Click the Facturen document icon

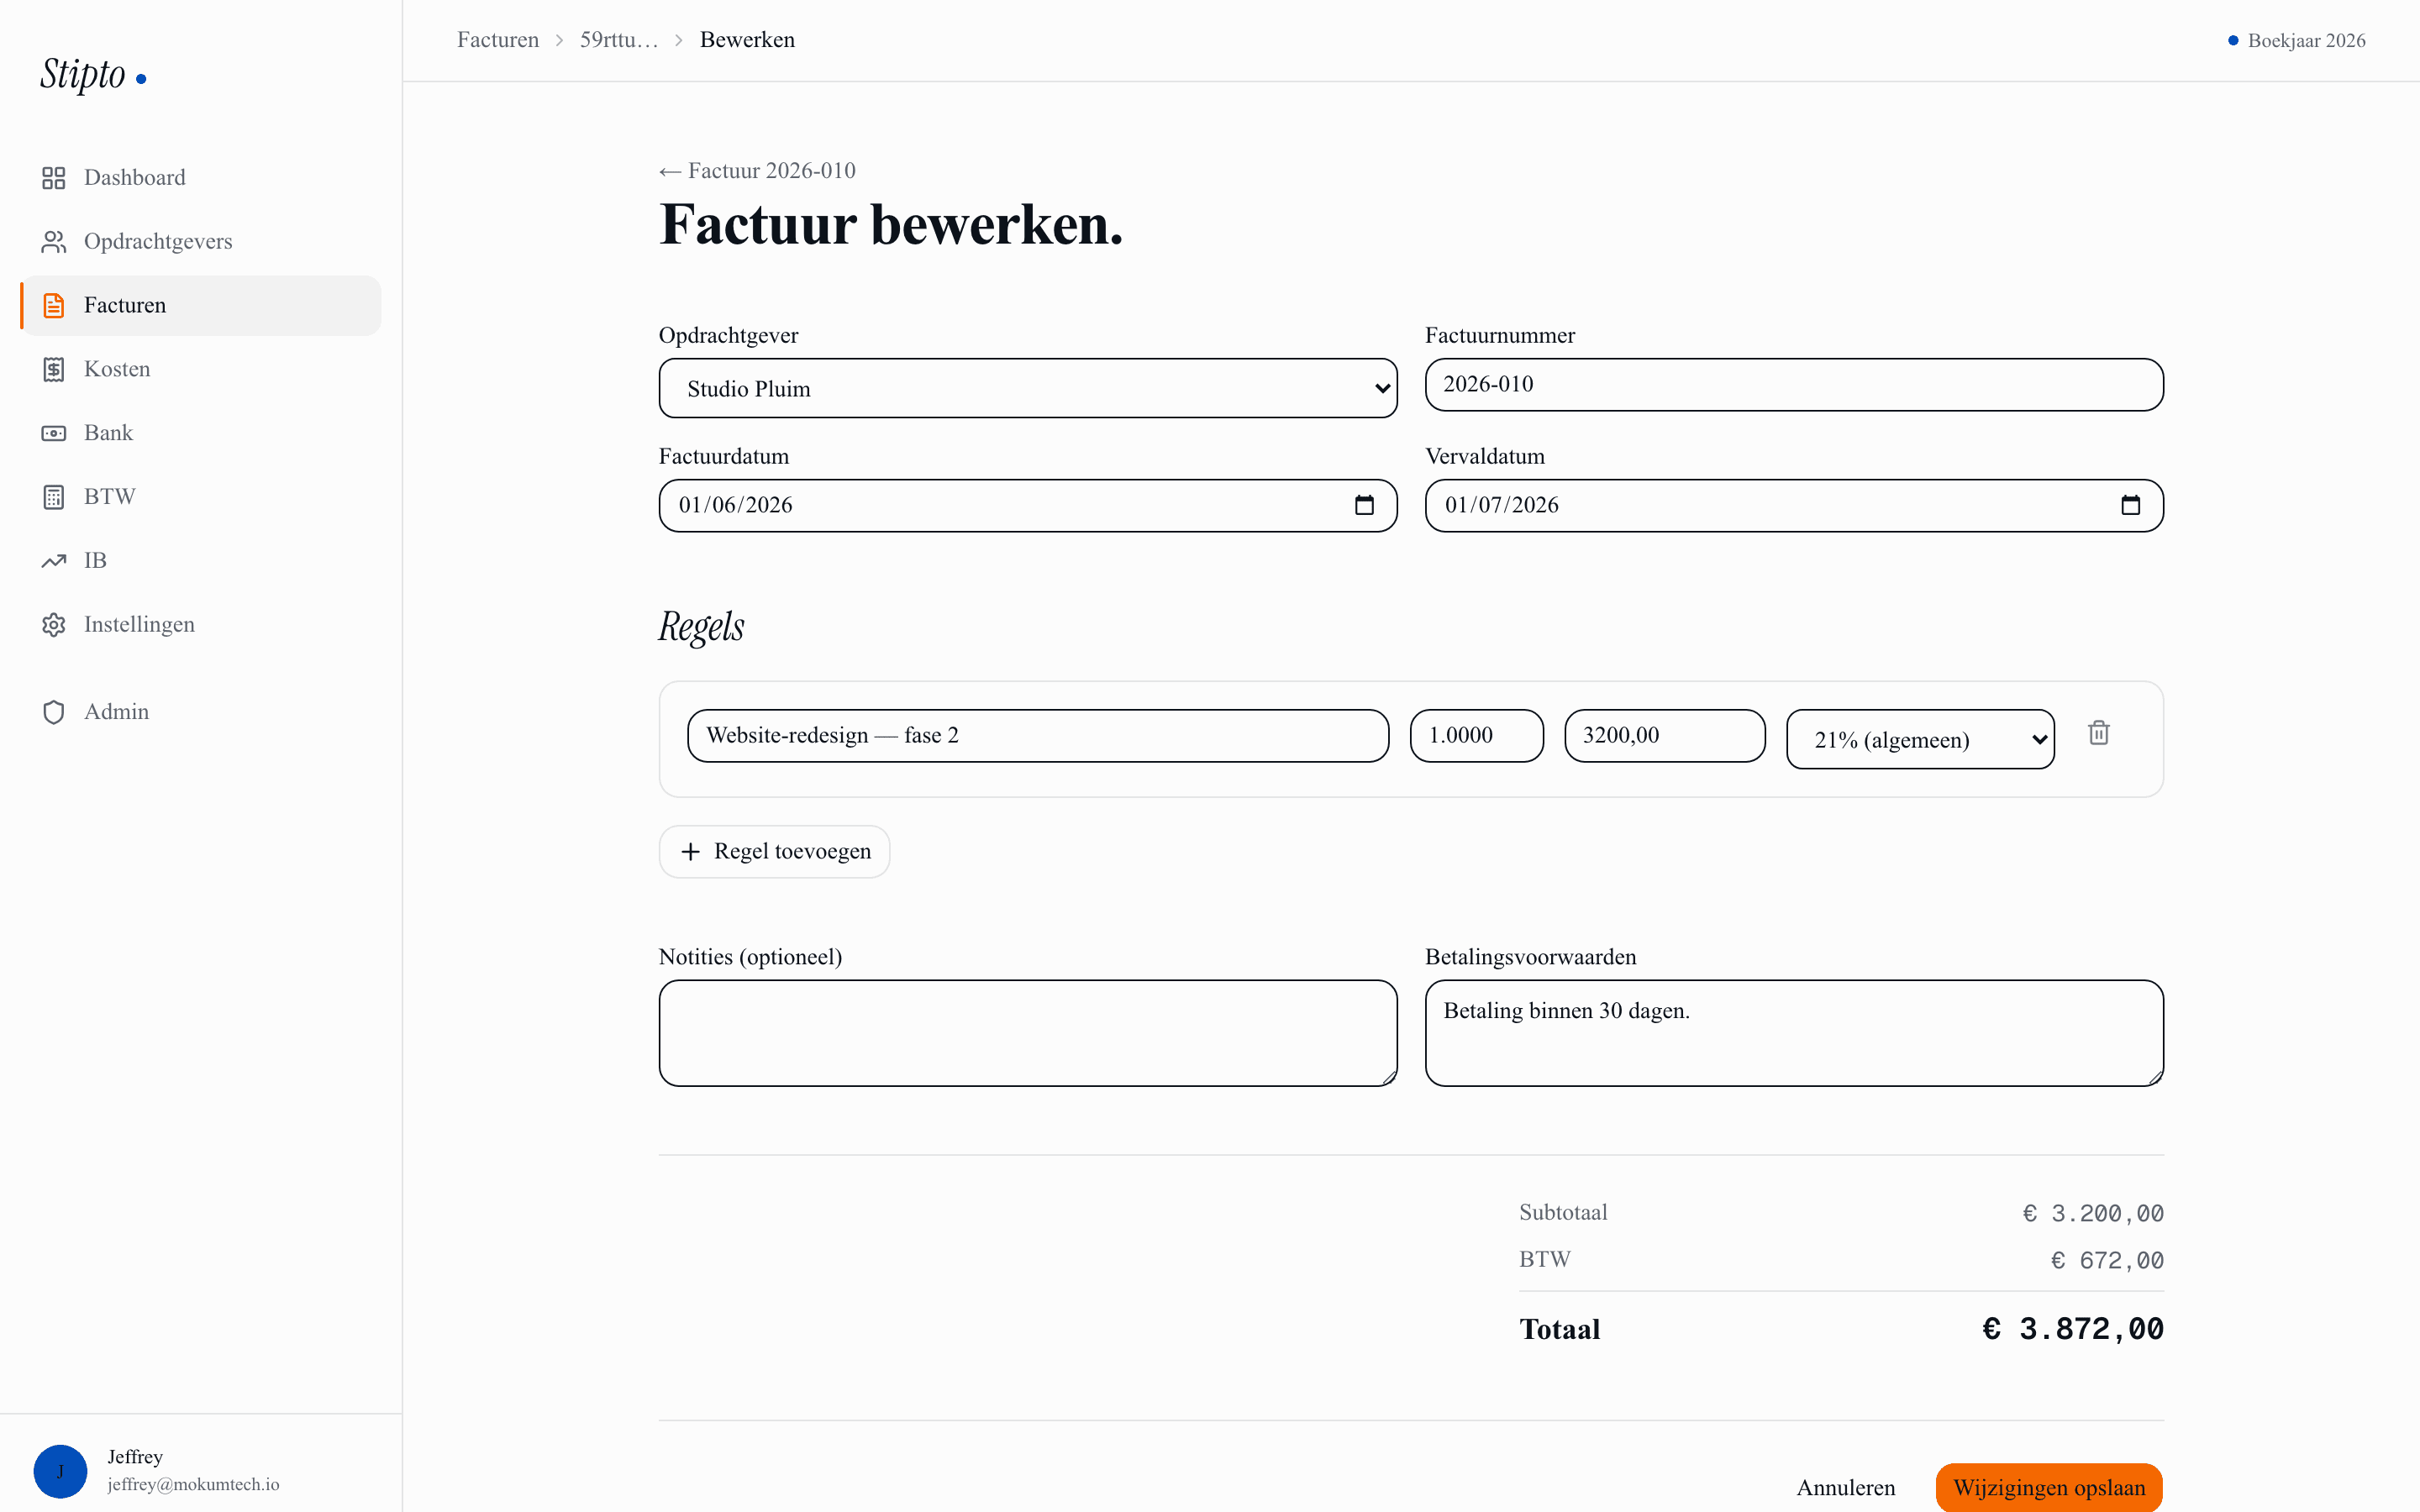tap(54, 306)
